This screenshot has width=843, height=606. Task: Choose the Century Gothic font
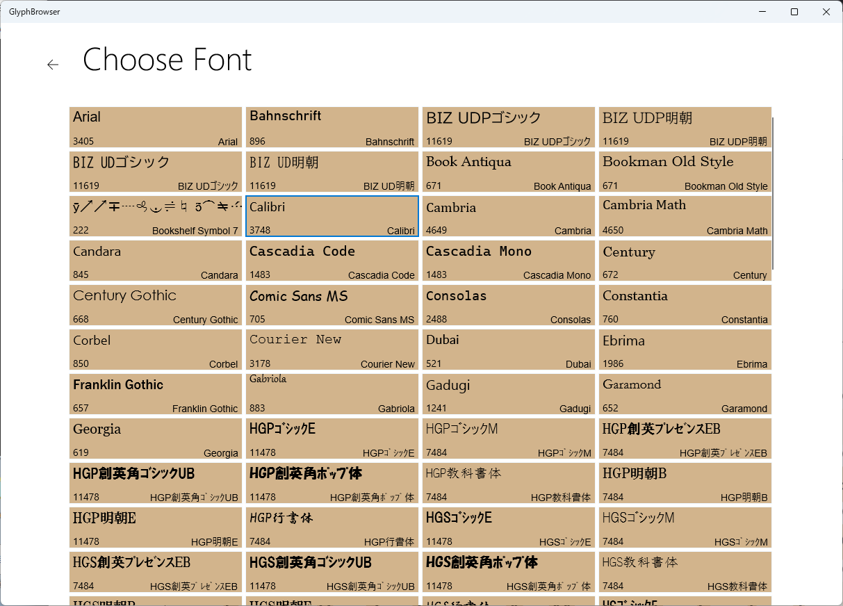coord(156,306)
